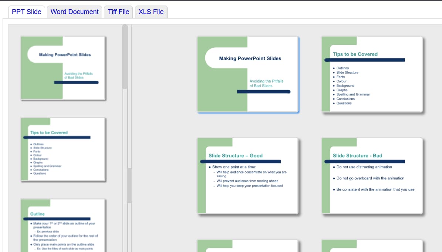442x252 pixels.
Task: Open the Word Document tab
Action: click(x=74, y=12)
